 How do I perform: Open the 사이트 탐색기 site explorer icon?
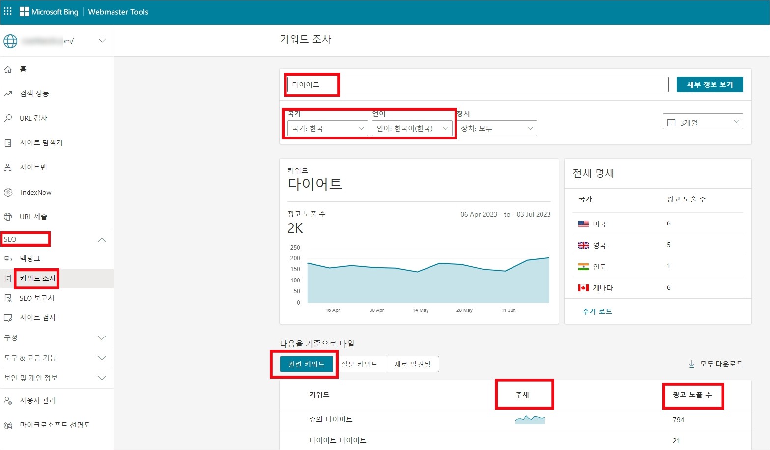[8, 142]
